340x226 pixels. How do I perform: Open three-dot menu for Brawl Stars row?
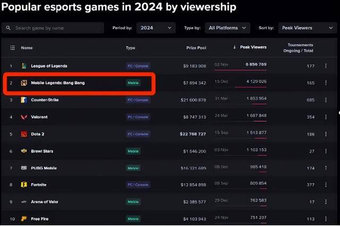(326, 151)
